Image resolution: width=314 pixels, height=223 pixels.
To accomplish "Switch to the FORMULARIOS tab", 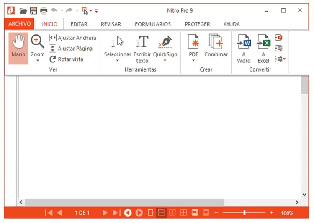I will 153,24.
